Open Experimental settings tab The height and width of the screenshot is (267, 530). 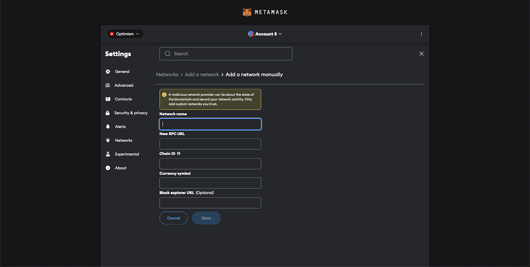coord(127,154)
